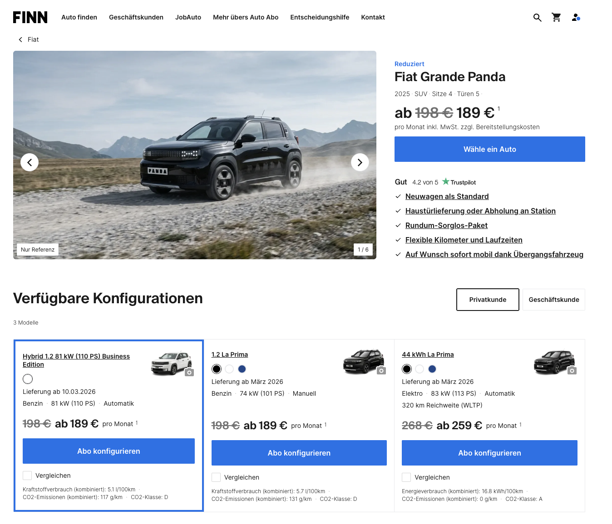The height and width of the screenshot is (524, 612).
Task: Open Geschäftskunden in top navigation
Action: [136, 17]
